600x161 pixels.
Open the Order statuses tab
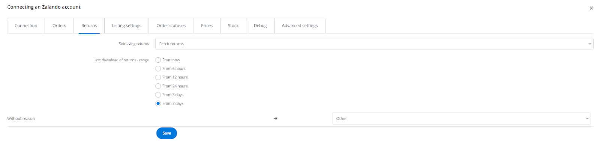(x=171, y=26)
